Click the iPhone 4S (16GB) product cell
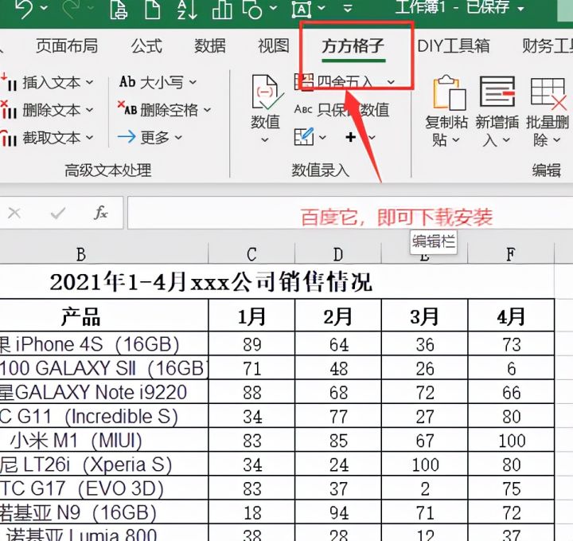This screenshot has height=541, width=573. coord(104,344)
